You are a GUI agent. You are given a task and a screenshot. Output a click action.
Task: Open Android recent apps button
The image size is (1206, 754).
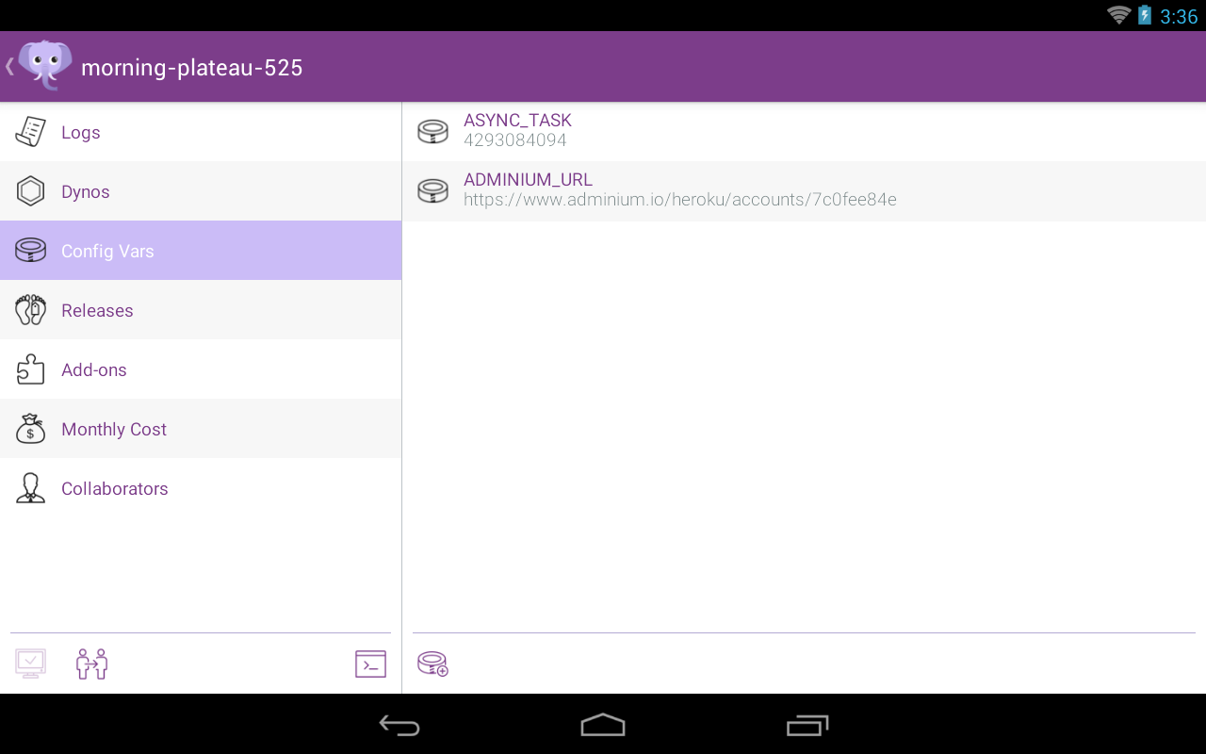coord(807,725)
